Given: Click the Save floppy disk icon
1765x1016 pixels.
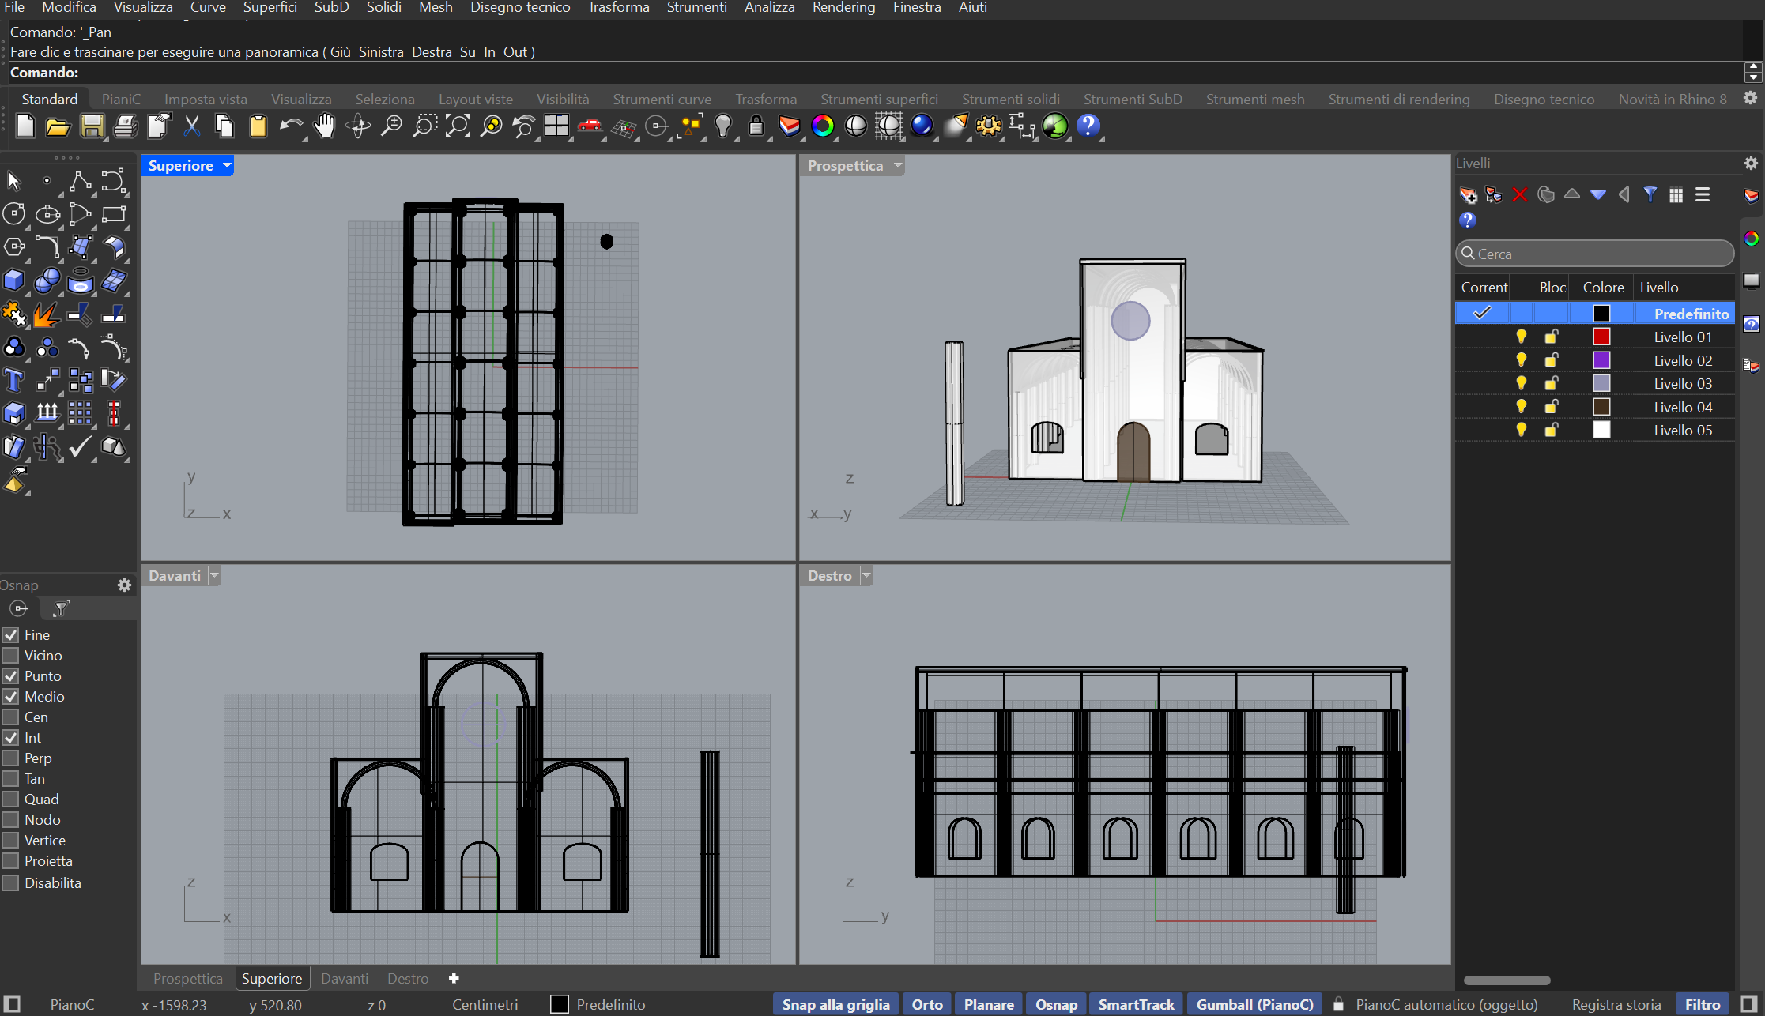Looking at the screenshot, I should 92,126.
